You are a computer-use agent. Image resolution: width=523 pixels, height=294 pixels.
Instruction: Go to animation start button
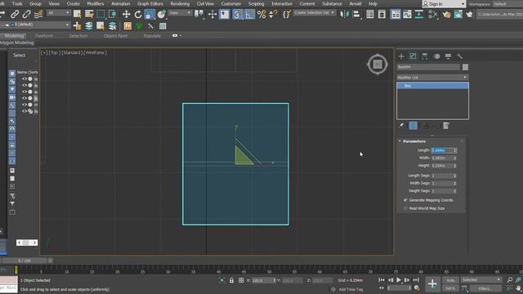point(382,280)
